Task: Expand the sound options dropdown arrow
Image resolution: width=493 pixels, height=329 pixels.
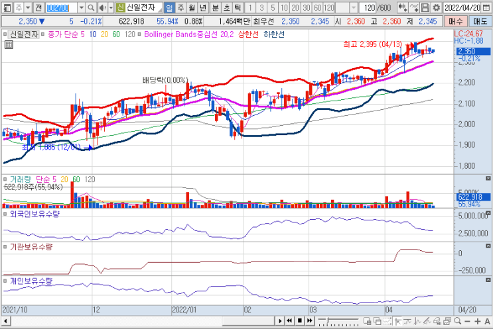Action: [111, 7]
